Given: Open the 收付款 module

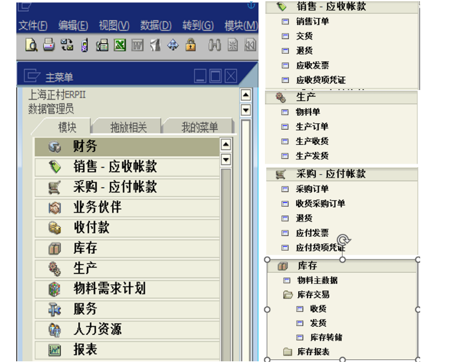Looking at the screenshot, I should coord(127,227).
